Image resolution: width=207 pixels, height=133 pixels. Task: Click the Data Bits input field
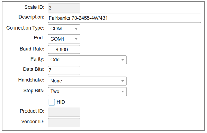(64, 70)
